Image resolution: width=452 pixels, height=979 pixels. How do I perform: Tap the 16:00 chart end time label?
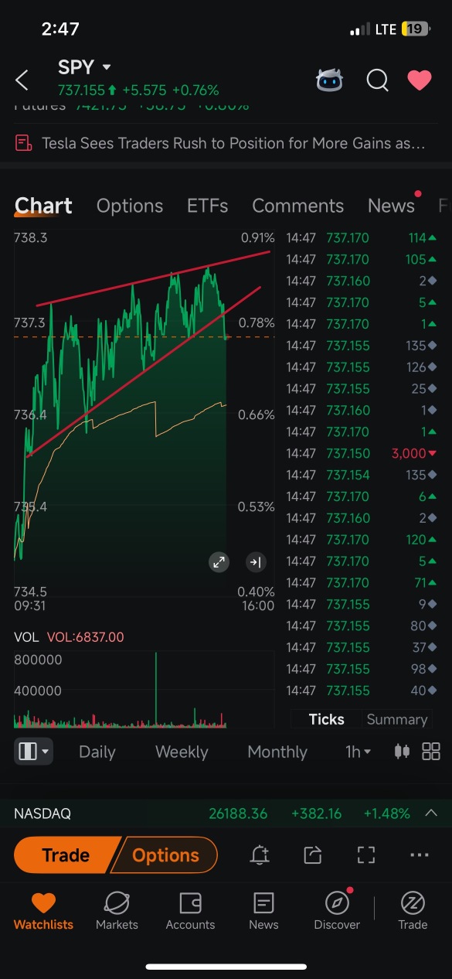point(257,605)
